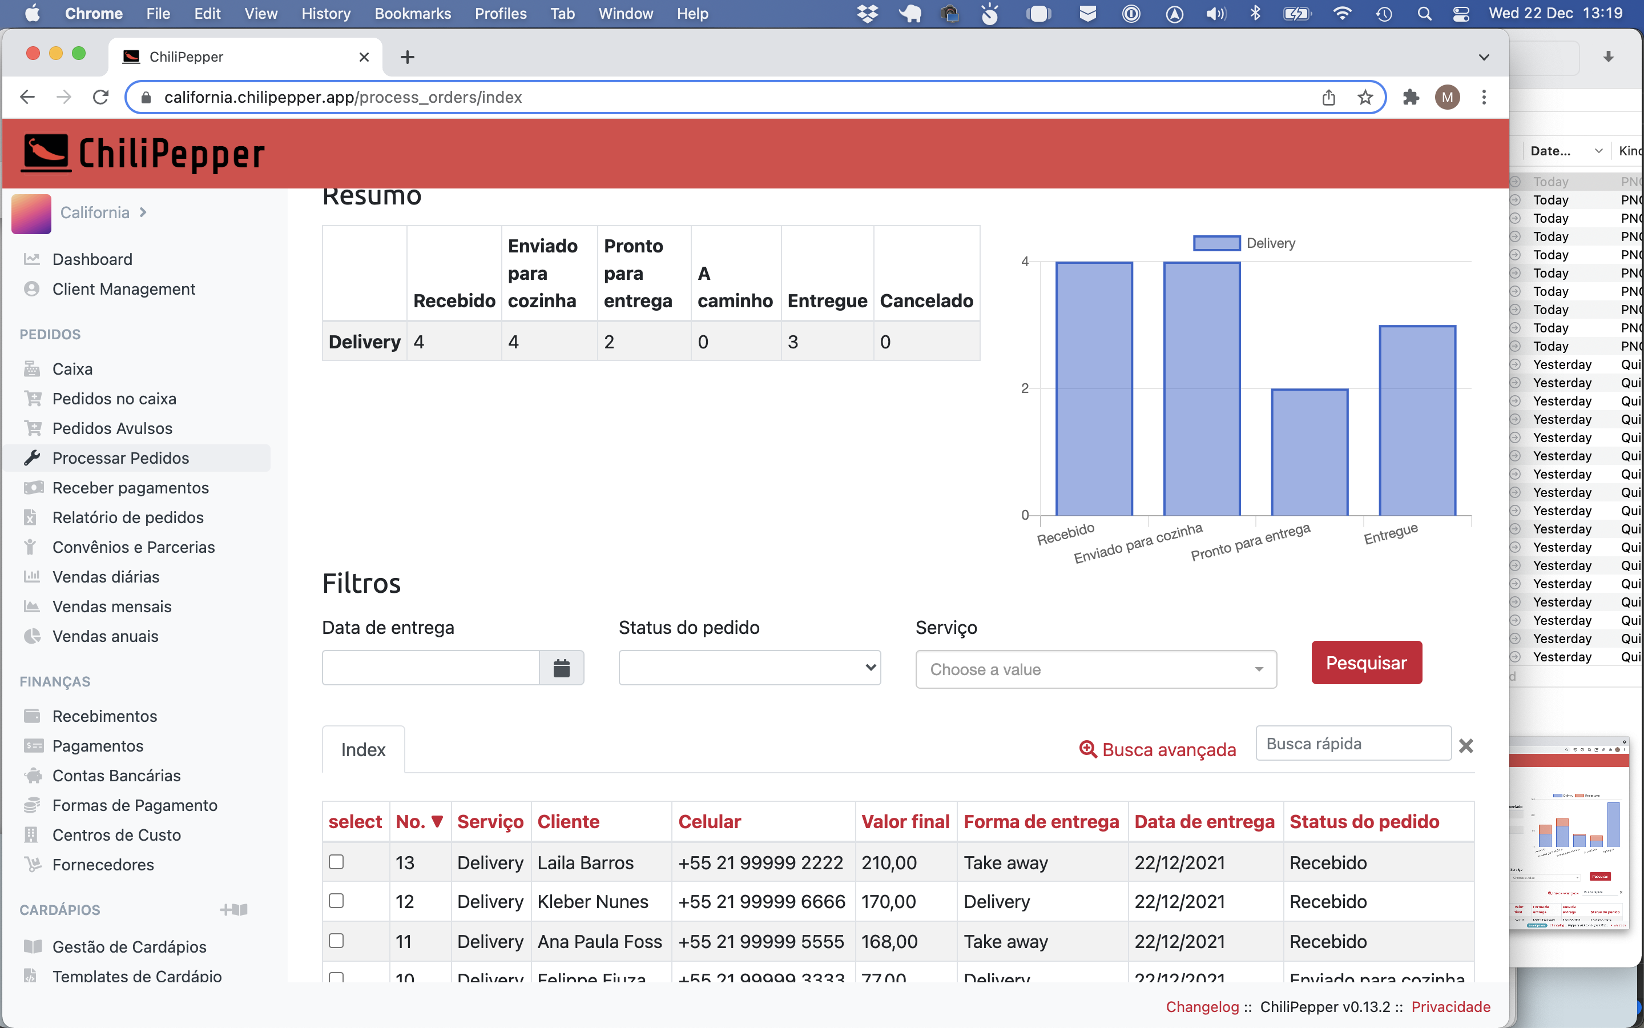Open the Chrome three-dot menu
This screenshot has width=1644, height=1028.
[1484, 97]
